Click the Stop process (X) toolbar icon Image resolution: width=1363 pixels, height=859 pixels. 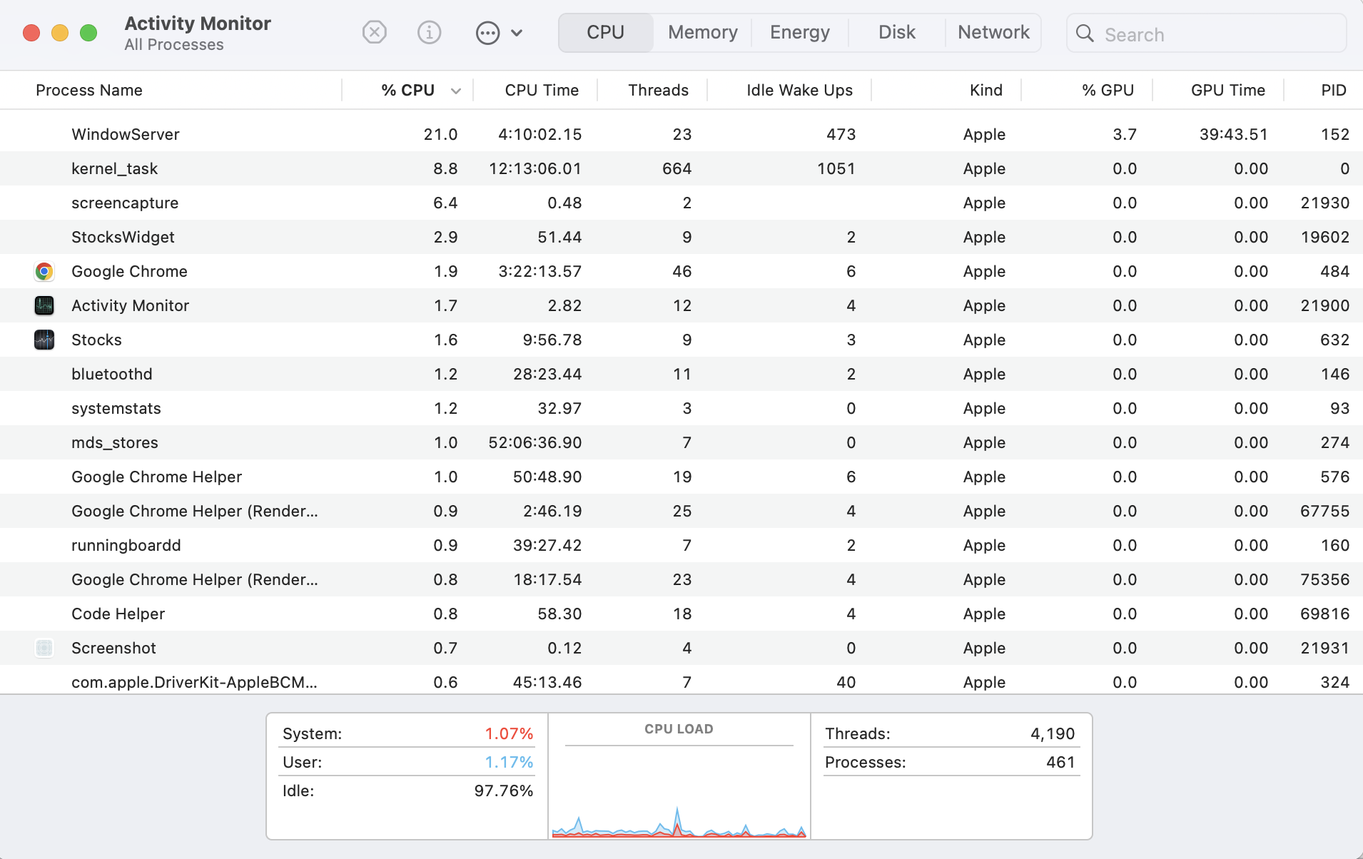pos(375,33)
